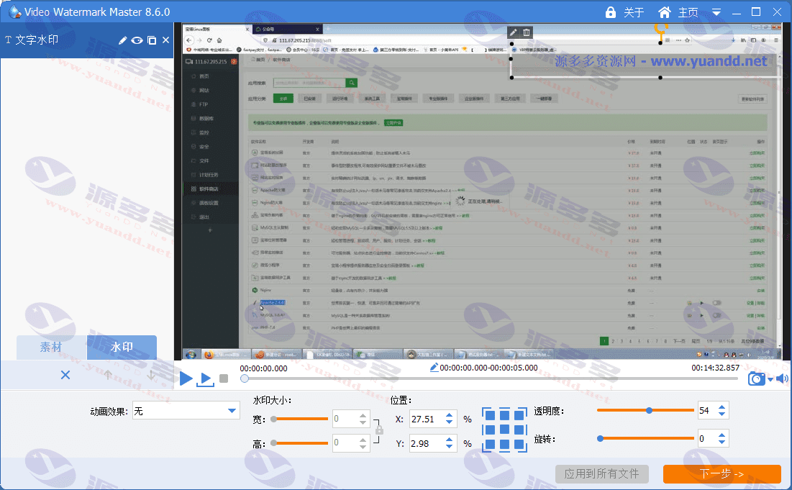Image resolution: width=792 pixels, height=490 pixels.
Task: Click the X position input field
Action: (x=427, y=419)
